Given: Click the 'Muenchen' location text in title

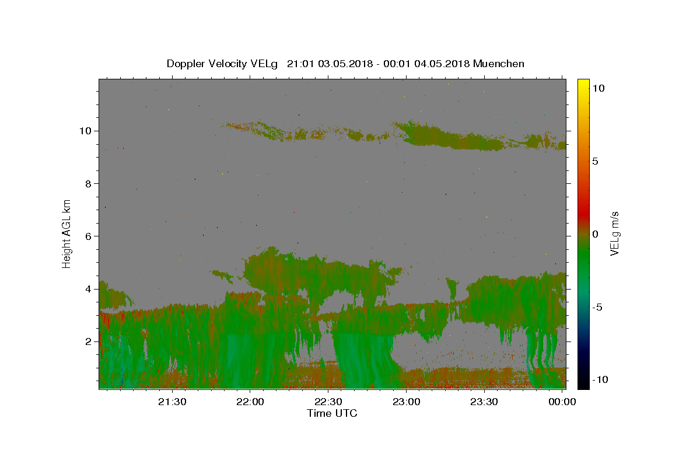Looking at the screenshot, I should (x=499, y=64).
